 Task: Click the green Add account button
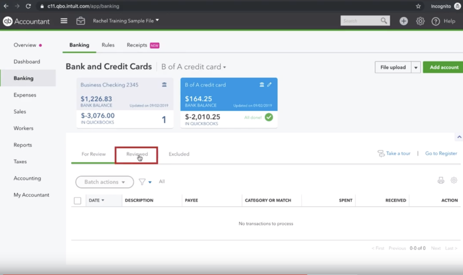(x=444, y=67)
